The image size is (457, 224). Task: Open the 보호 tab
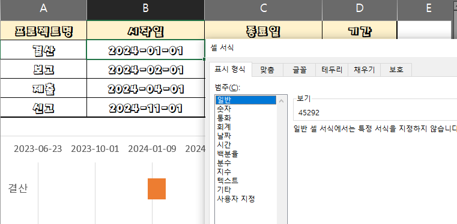[x=396, y=70]
